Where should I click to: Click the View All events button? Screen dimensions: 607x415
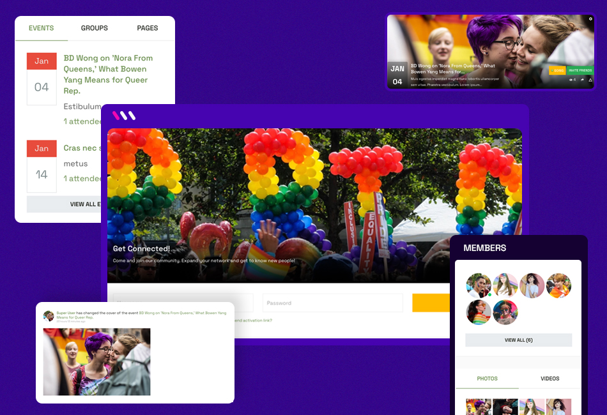[x=64, y=204]
